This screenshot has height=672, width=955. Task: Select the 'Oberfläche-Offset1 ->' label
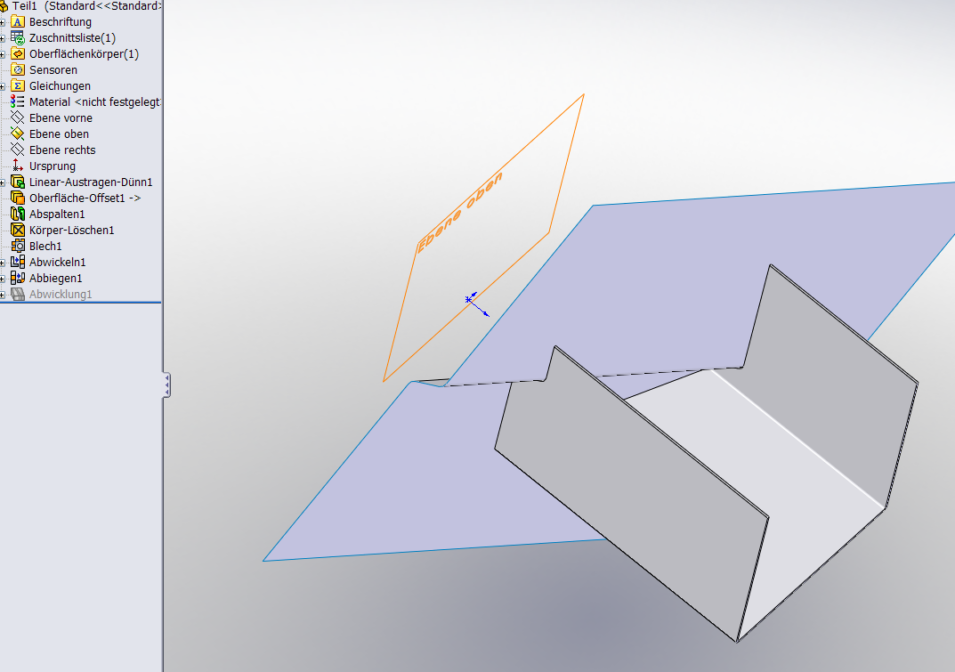[x=85, y=198]
